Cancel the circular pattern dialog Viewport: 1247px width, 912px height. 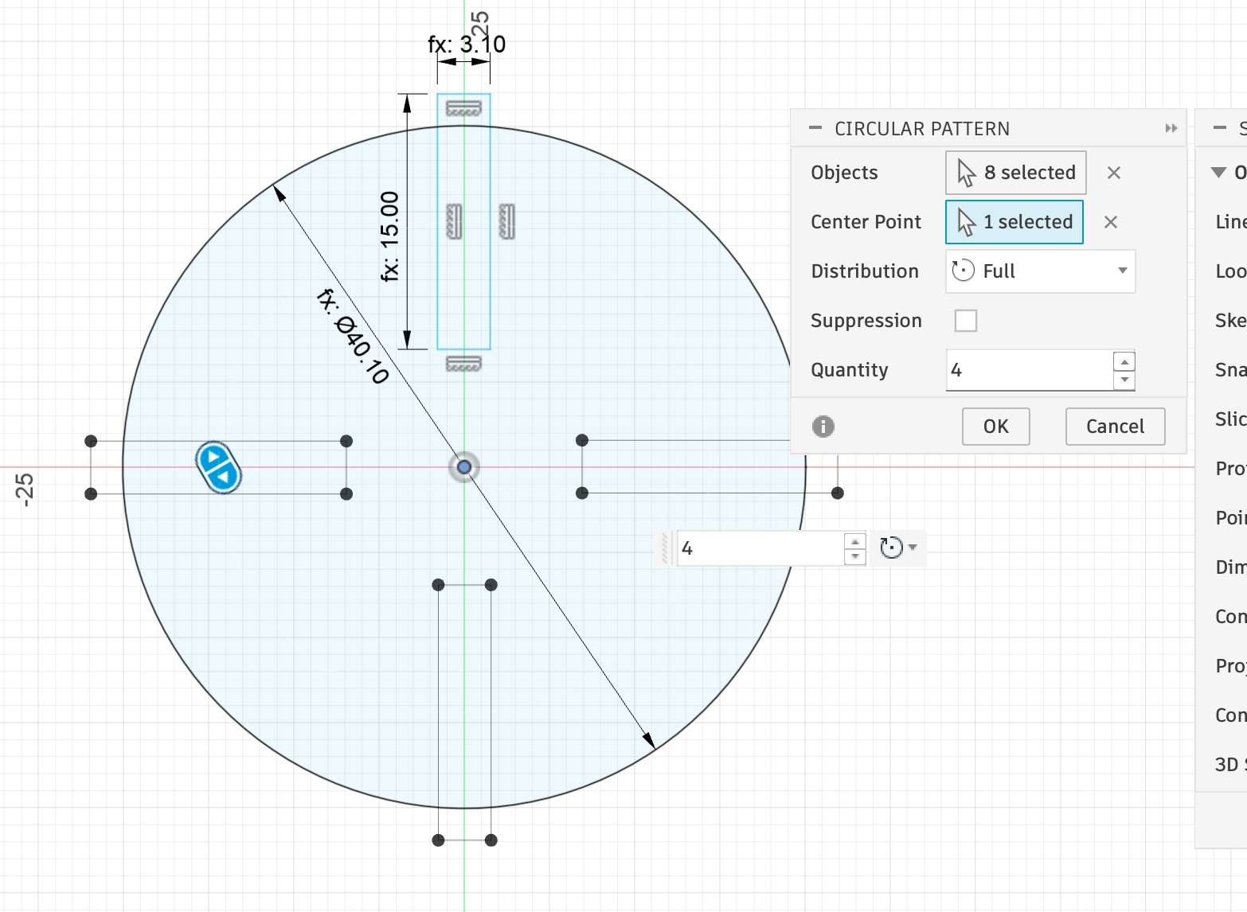(x=1115, y=427)
